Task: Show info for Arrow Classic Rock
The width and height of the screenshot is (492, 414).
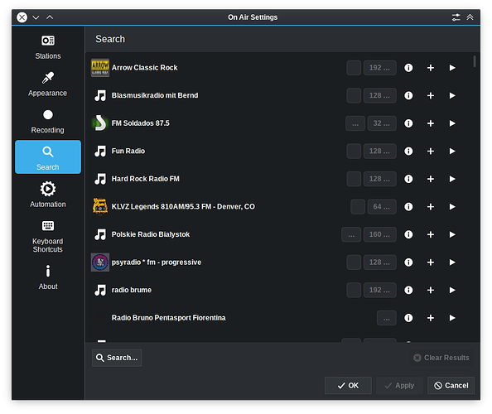Action: coord(408,68)
